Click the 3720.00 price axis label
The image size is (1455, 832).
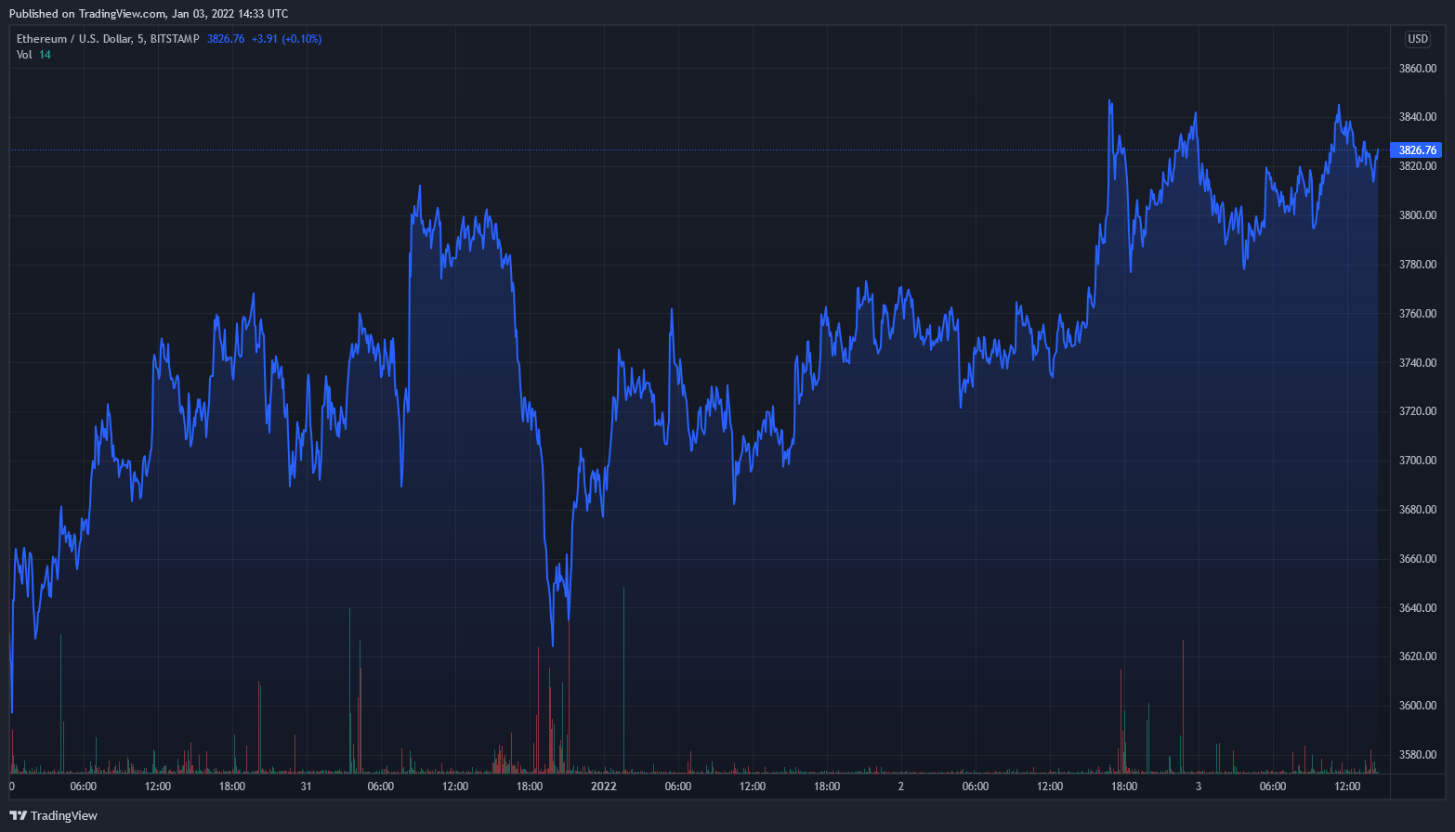coord(1418,411)
